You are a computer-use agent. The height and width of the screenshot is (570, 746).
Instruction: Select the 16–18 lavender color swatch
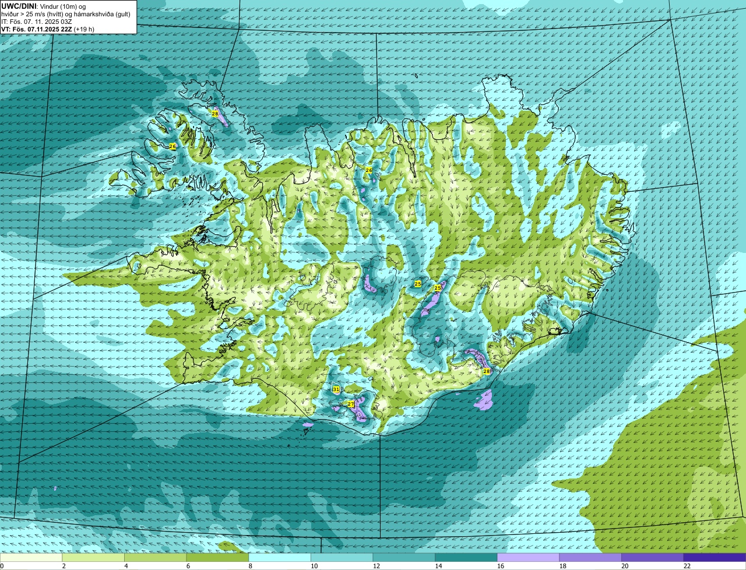(528, 557)
